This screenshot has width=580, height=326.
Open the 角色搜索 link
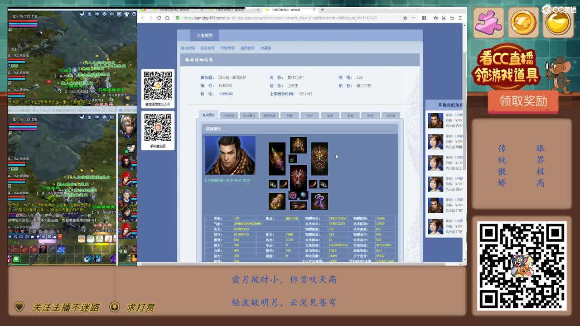pyautogui.click(x=188, y=48)
